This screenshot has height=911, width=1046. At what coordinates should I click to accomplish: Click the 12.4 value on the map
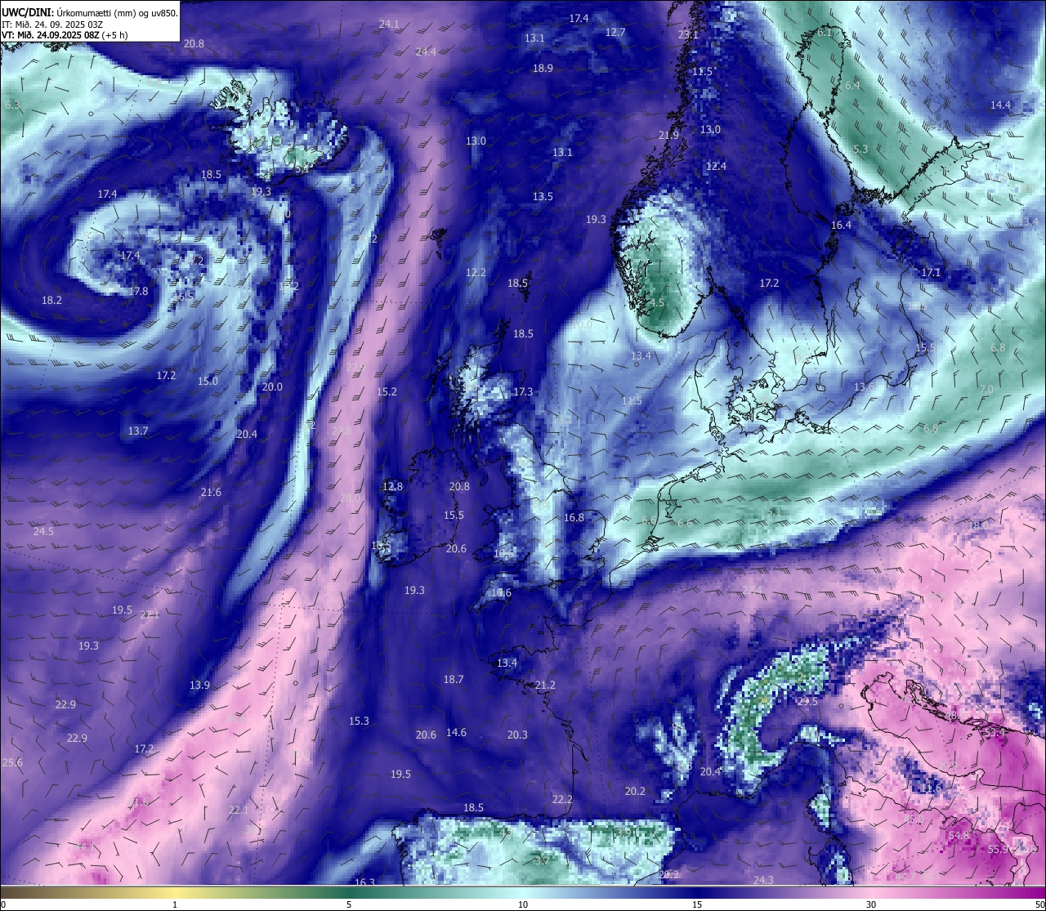coord(716,167)
